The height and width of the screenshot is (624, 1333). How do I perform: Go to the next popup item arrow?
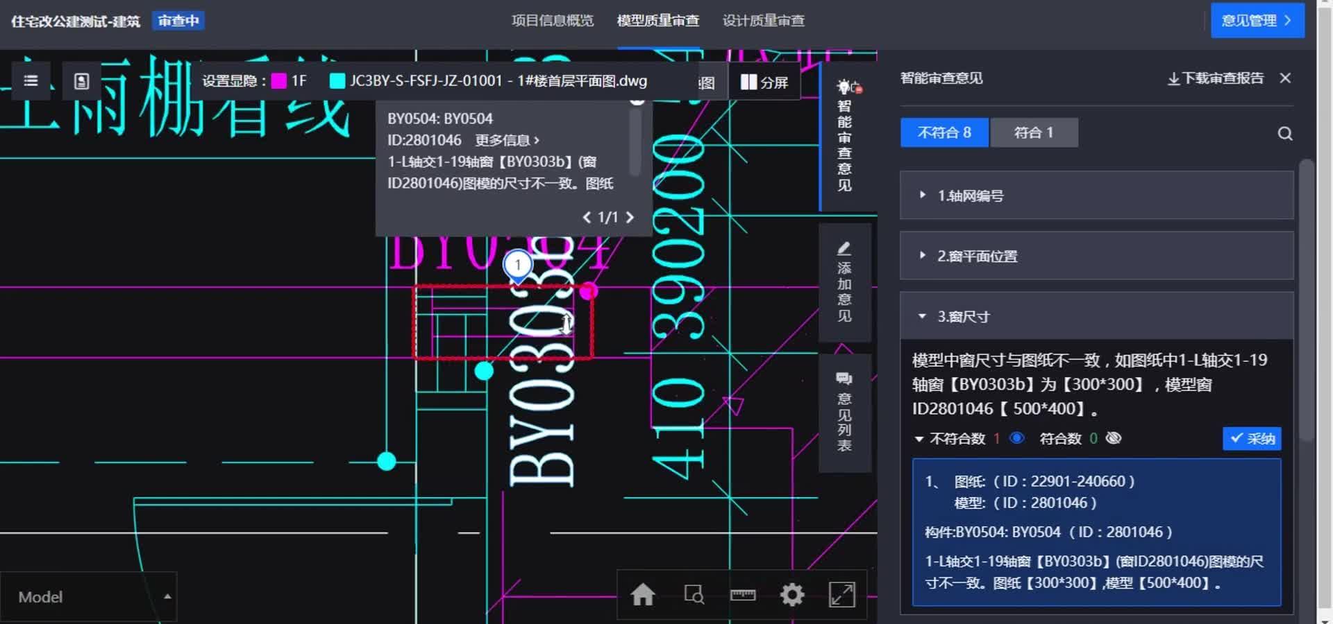tap(630, 218)
